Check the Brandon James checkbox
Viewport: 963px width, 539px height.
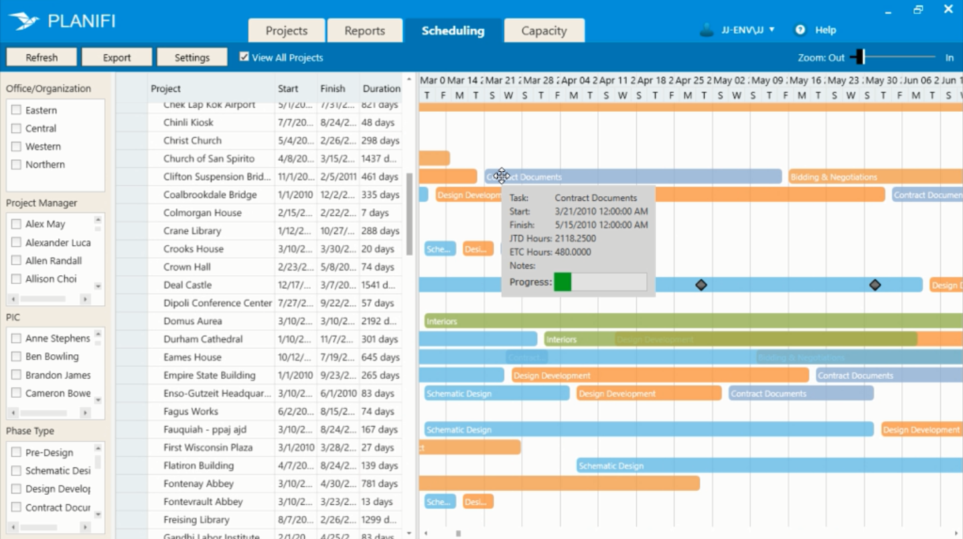click(x=16, y=375)
